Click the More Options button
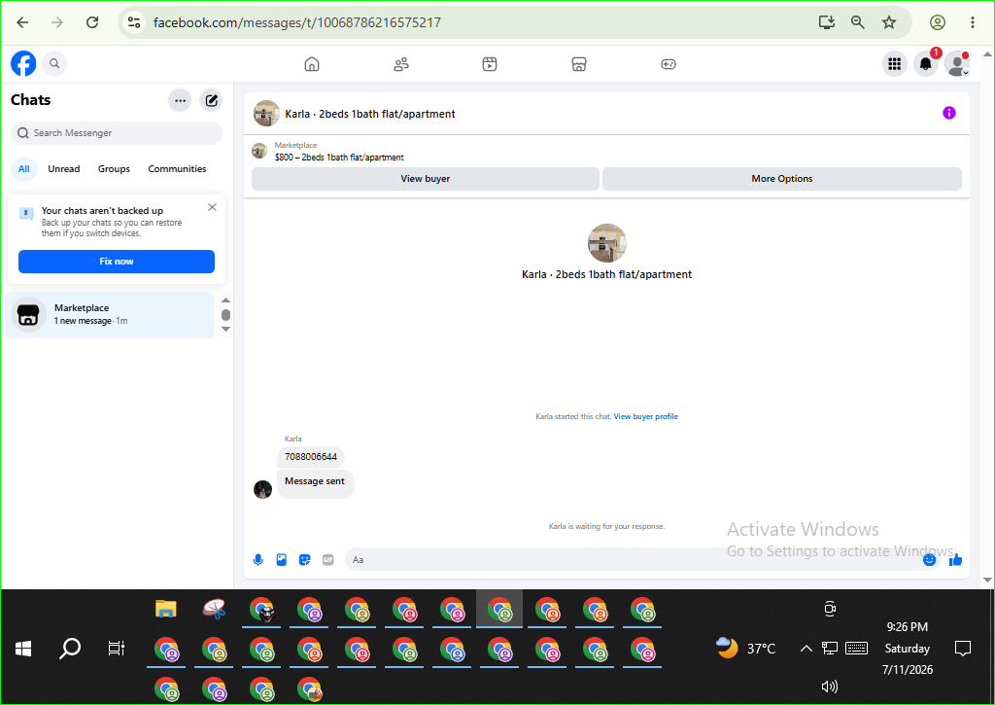995x705 pixels. [x=782, y=179]
